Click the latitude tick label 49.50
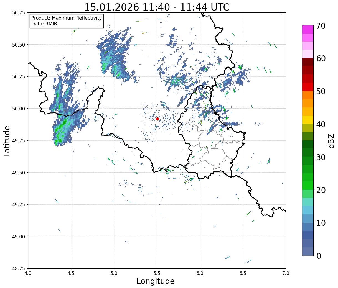This screenshot has height=288, width=338. [x=19, y=173]
